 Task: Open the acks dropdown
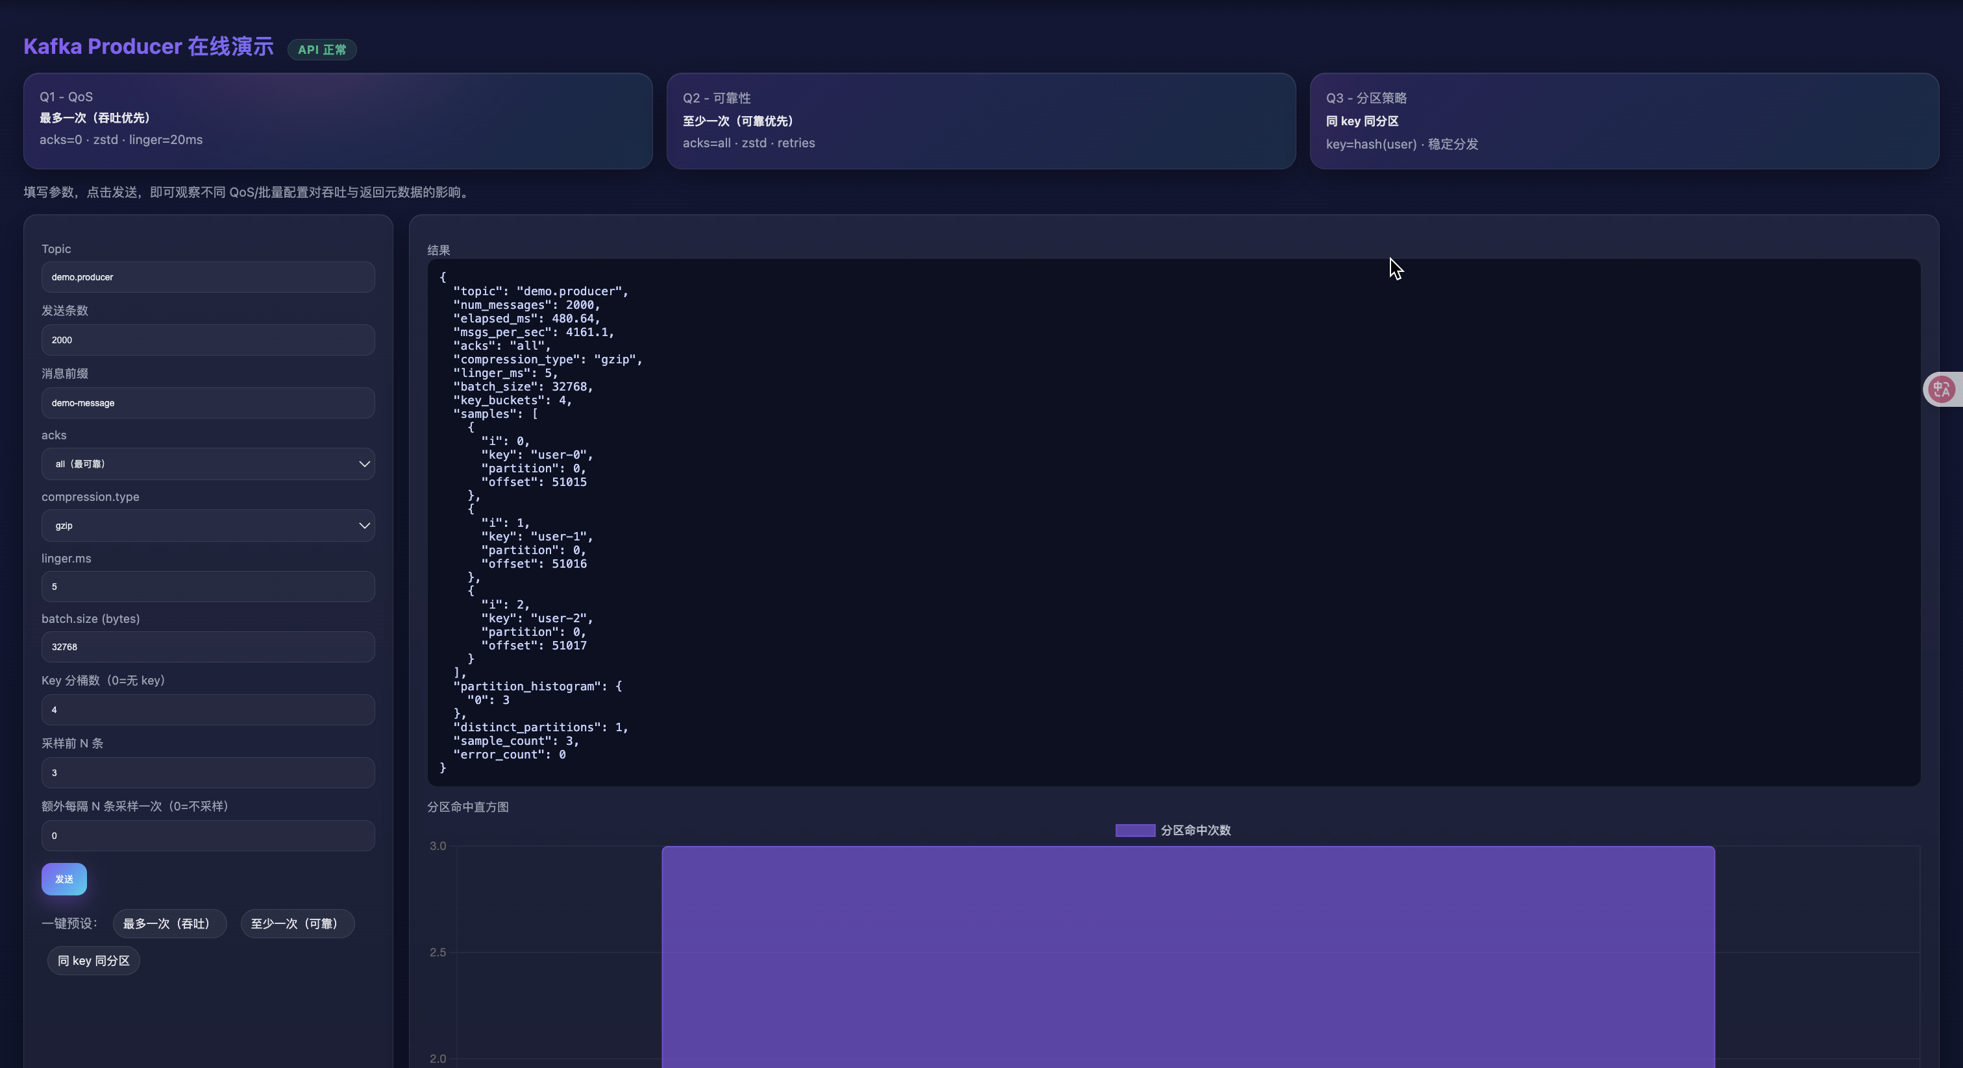tap(207, 464)
